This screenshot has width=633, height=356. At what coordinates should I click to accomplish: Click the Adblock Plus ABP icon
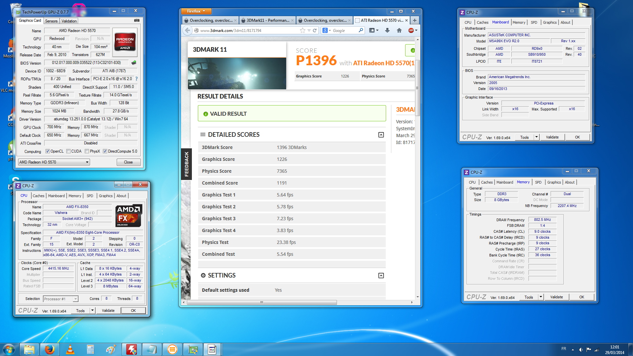[411, 30]
